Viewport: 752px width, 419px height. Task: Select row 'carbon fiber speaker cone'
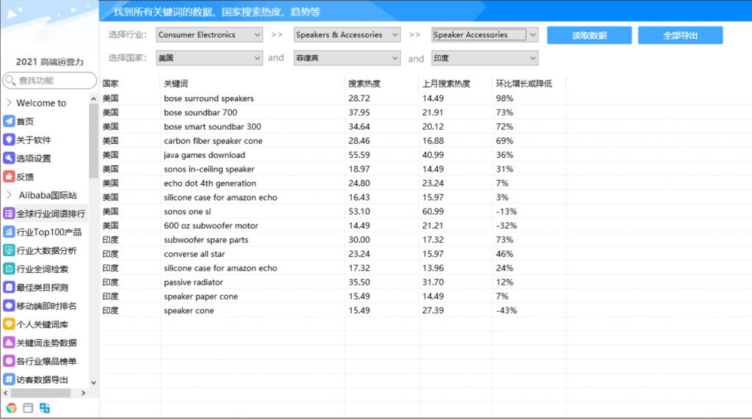[333, 140]
